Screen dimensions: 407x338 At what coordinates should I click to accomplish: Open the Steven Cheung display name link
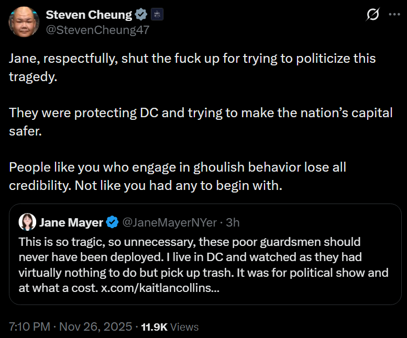[x=89, y=15]
